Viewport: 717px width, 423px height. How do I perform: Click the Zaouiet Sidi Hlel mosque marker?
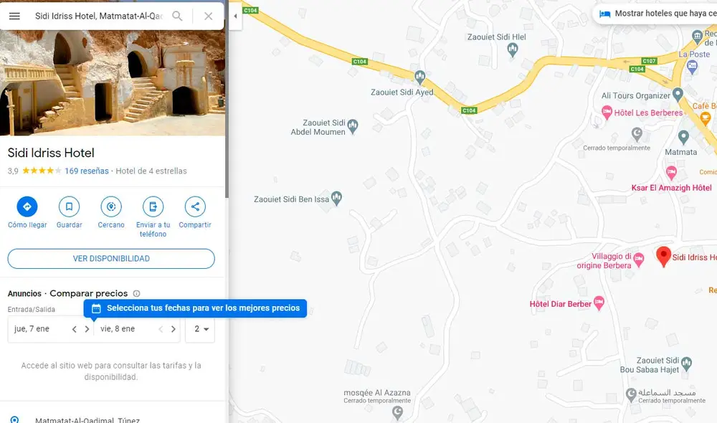pos(512,49)
